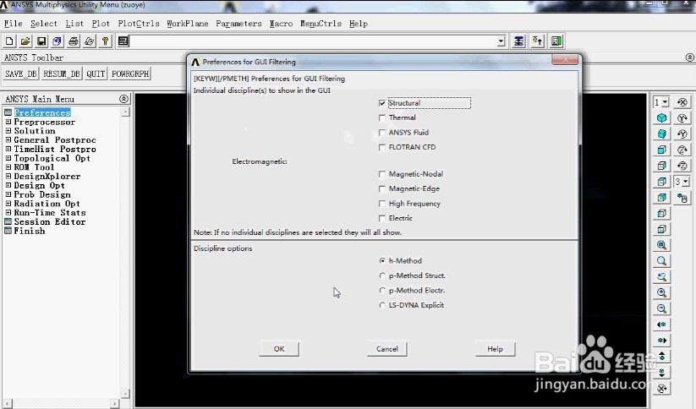
Task: Open the window number 1 dropdown
Action: (x=665, y=102)
